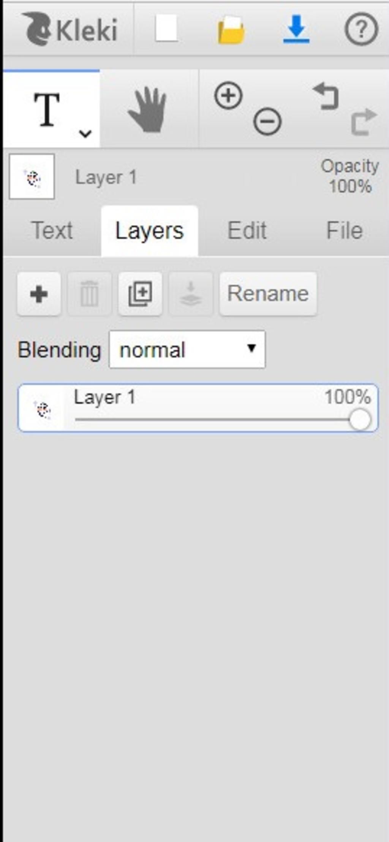Switch to the Text tab

click(x=52, y=231)
